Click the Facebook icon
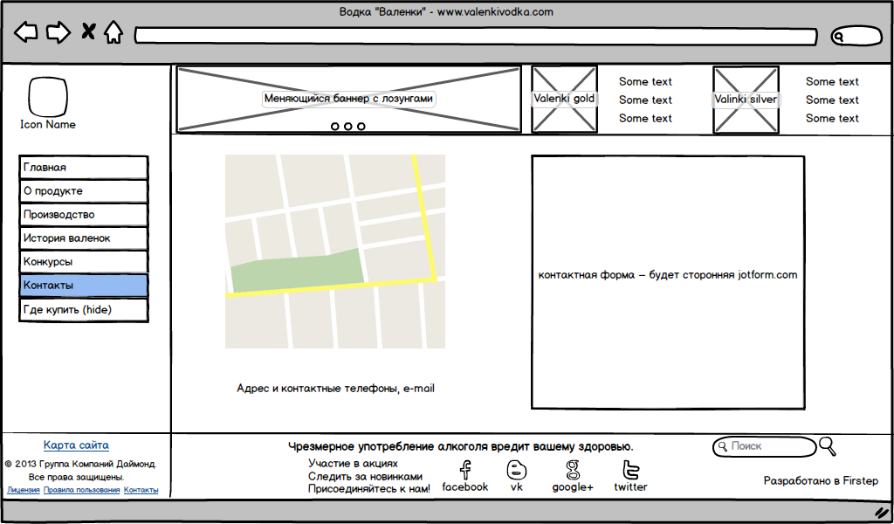This screenshot has height=524, width=894. [465, 471]
